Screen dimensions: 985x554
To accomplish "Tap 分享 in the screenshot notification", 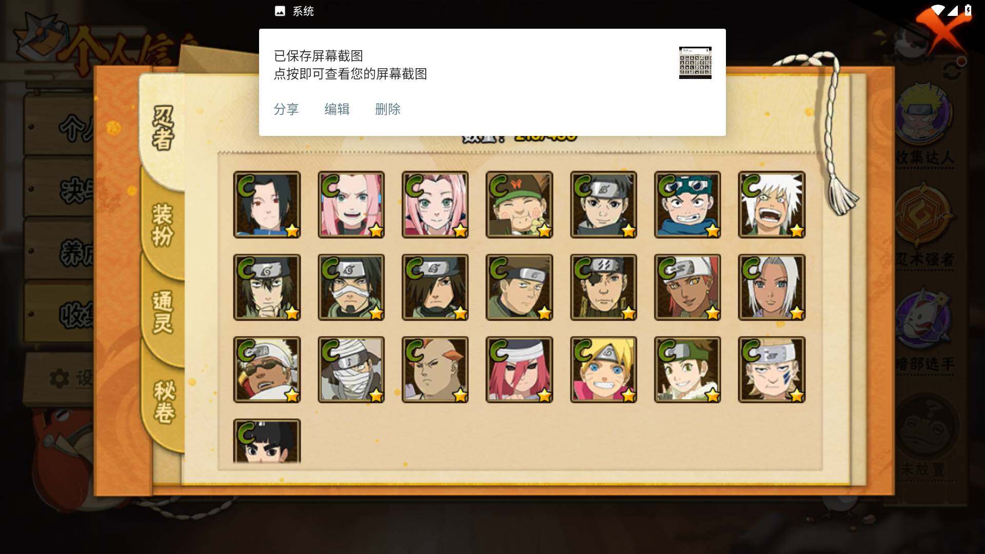I will pyautogui.click(x=286, y=109).
